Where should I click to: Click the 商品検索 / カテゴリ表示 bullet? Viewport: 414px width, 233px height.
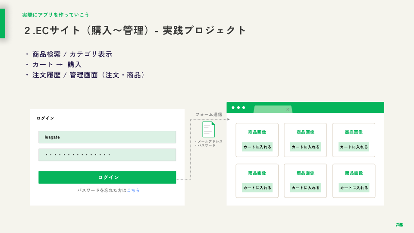coord(69,54)
